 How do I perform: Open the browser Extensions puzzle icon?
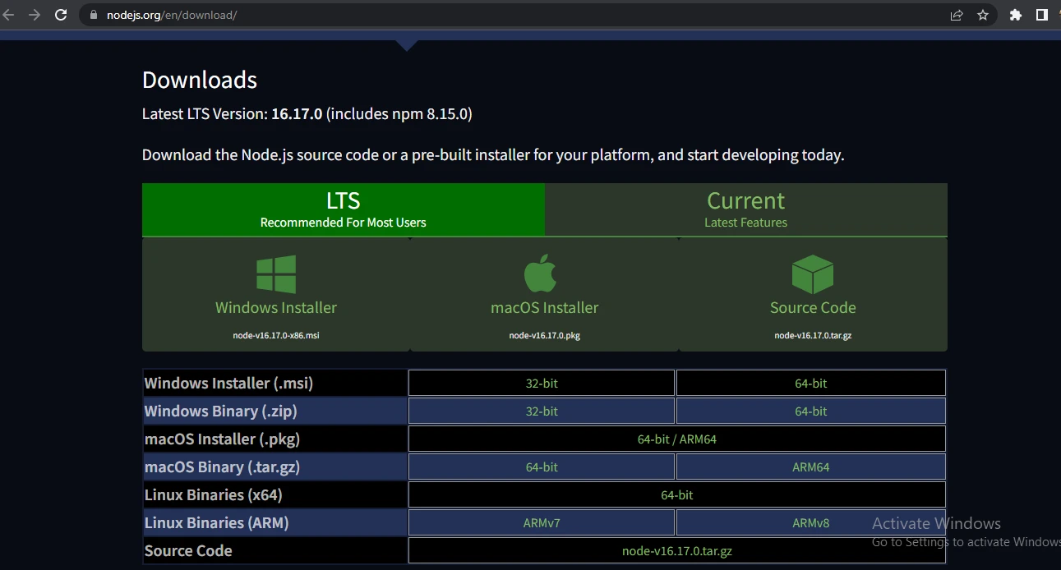point(1016,15)
